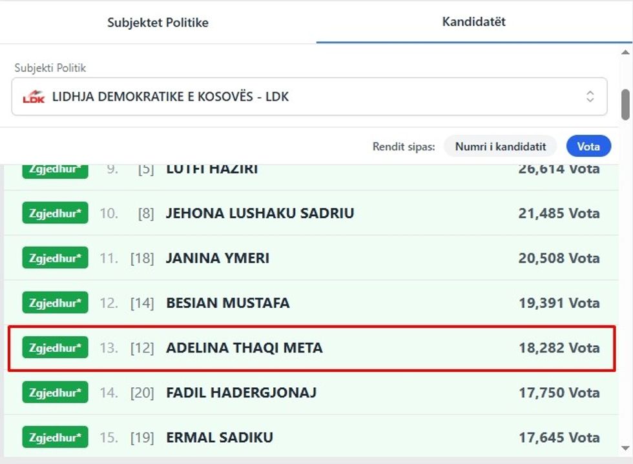Open the Subjekti Politik party dropdown
633x464 pixels.
point(309,97)
